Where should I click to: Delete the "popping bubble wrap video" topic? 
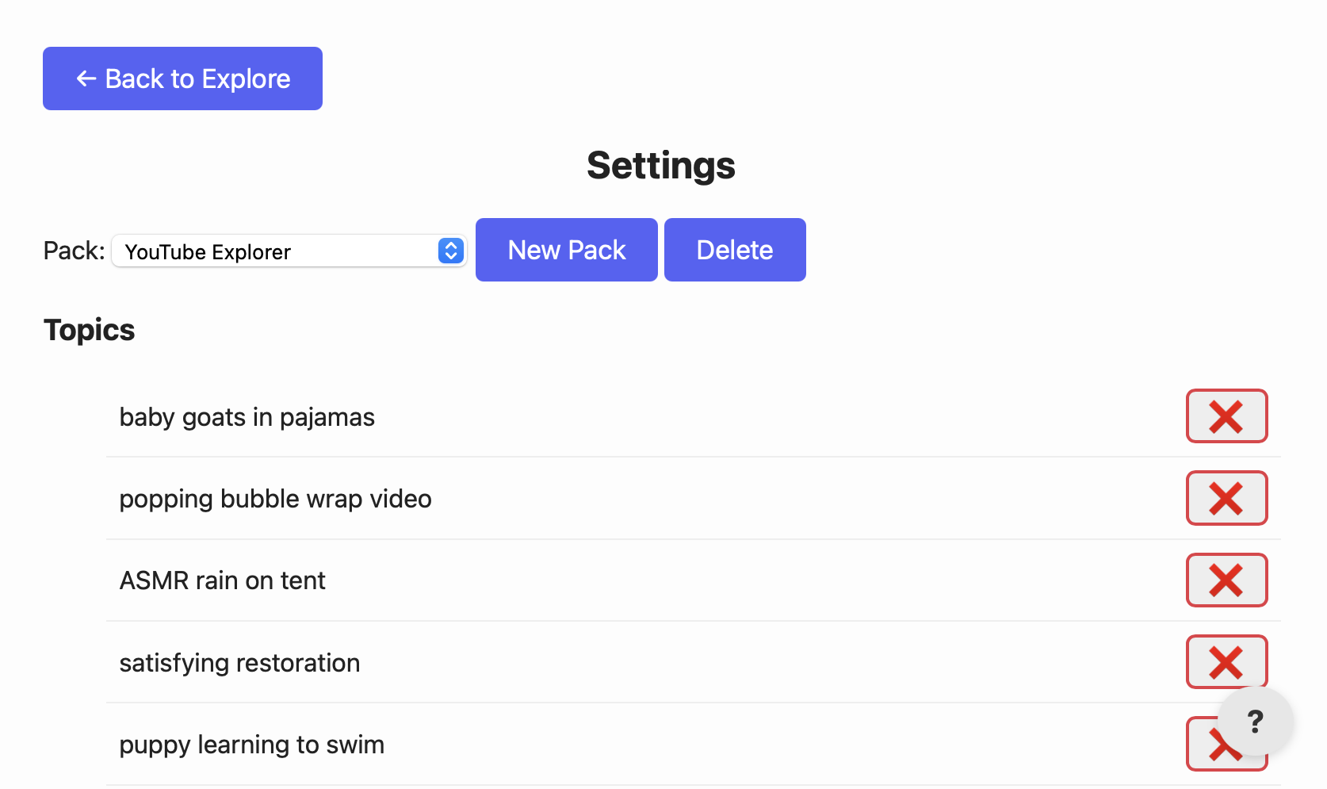point(1226,498)
